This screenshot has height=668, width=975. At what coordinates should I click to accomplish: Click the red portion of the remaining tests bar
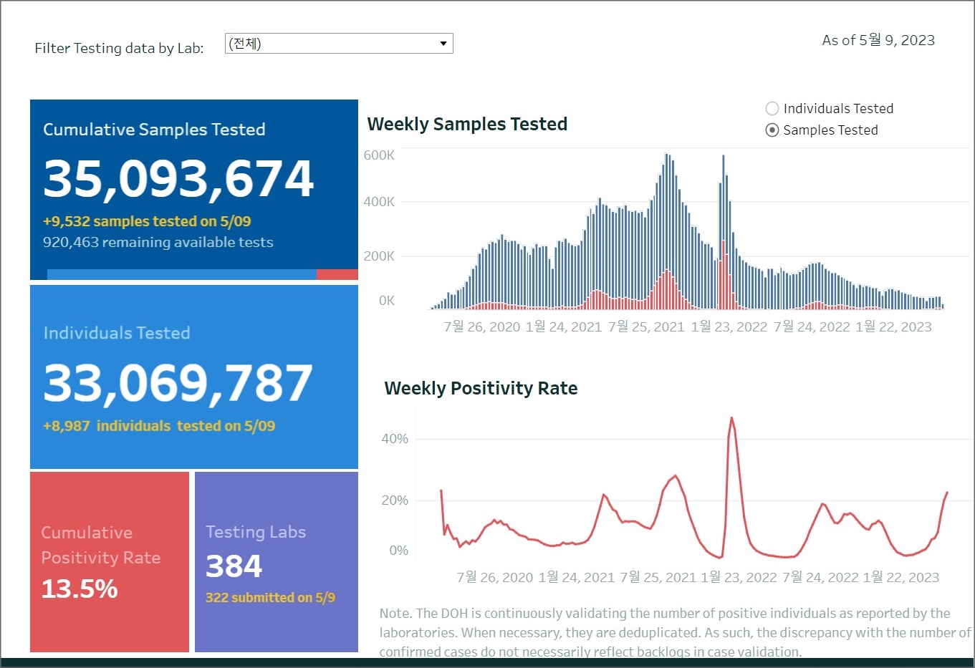pyautogui.click(x=337, y=275)
